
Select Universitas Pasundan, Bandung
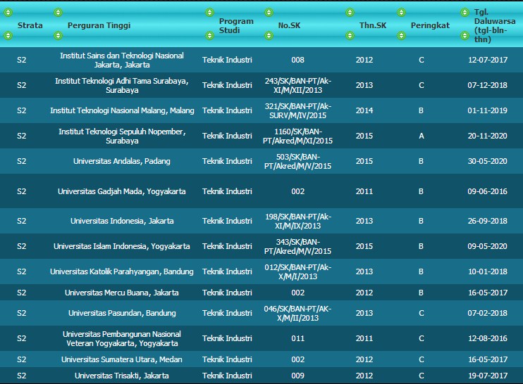click(x=122, y=313)
